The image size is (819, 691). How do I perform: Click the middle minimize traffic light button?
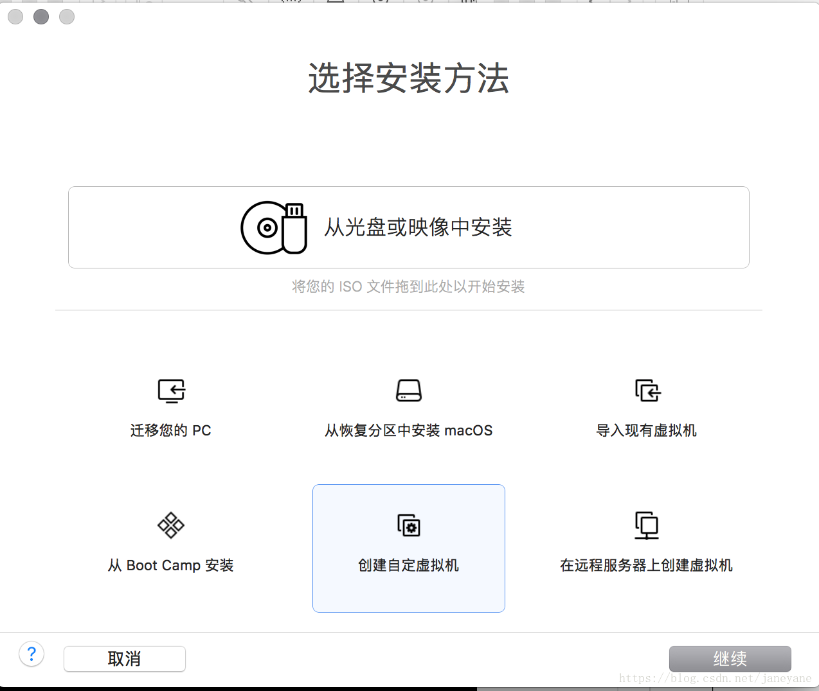41,17
